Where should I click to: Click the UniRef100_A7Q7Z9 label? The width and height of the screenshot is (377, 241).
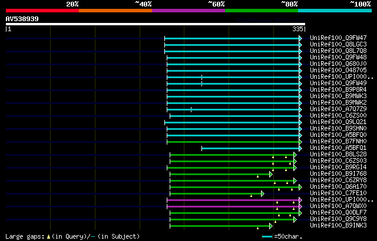338,109
